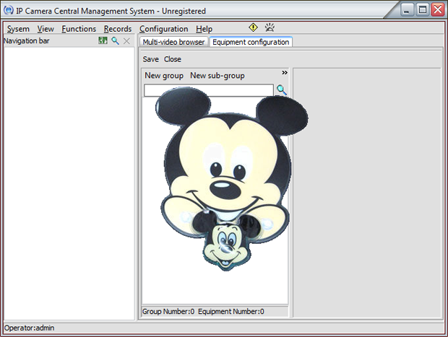448x337 pixels.
Task: Click the Equipment Number:0 status text
Action: click(x=231, y=311)
